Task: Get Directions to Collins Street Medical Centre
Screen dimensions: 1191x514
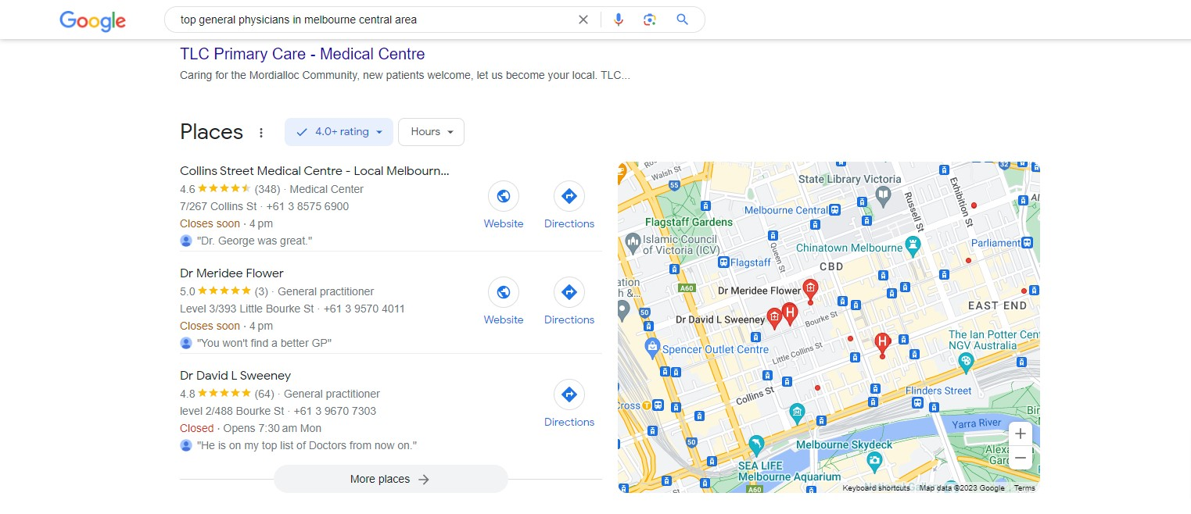Action: [x=569, y=206]
